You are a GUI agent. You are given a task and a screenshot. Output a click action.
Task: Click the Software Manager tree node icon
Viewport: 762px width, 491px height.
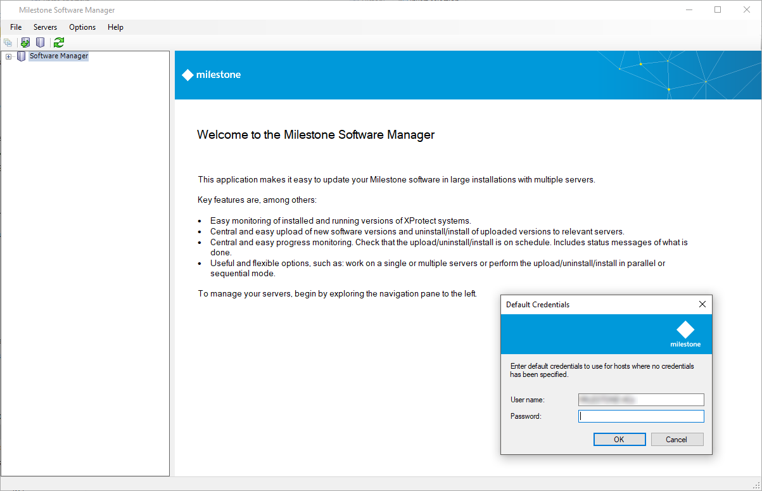click(x=22, y=56)
